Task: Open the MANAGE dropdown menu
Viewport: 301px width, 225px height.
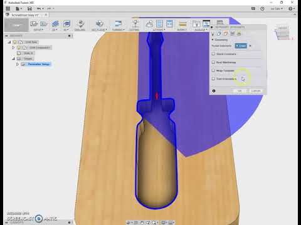Action: (x=201, y=30)
